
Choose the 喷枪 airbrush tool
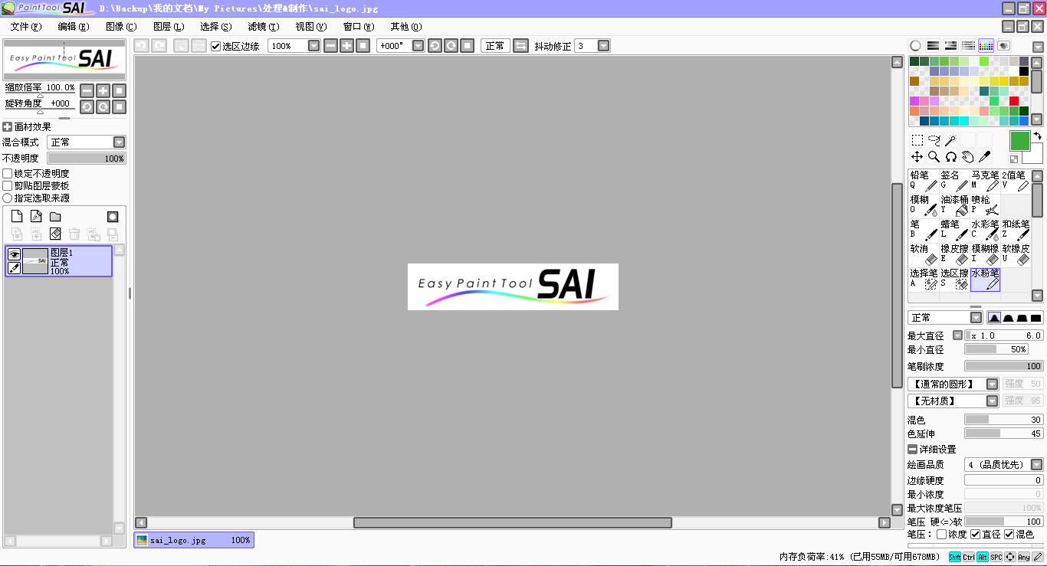pos(985,205)
